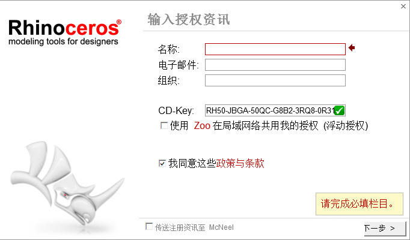Screen dimensions: 410x240
Task: Open the 政策与条款 terms link
Action: [240, 164]
